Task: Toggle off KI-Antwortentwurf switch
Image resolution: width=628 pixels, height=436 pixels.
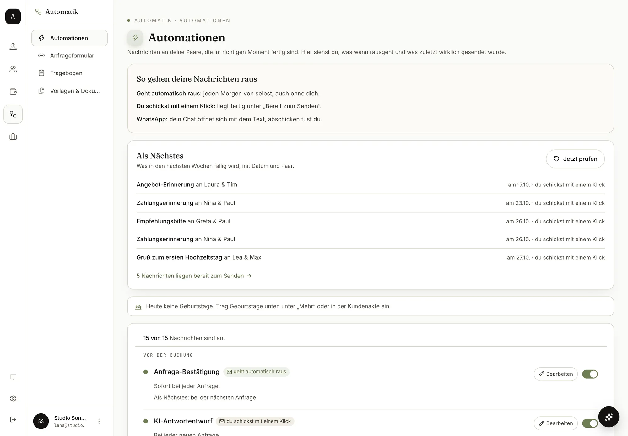Action: [590, 423]
